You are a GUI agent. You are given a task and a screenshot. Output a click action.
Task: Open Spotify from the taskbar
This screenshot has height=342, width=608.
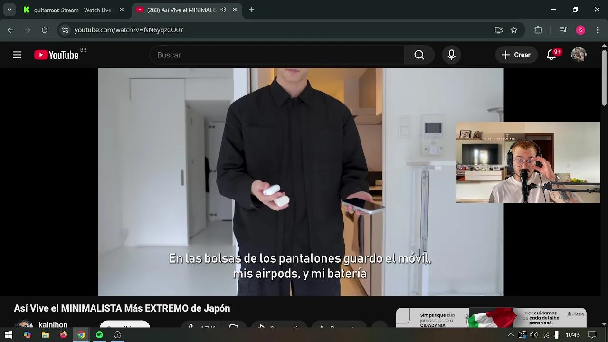coord(99,335)
